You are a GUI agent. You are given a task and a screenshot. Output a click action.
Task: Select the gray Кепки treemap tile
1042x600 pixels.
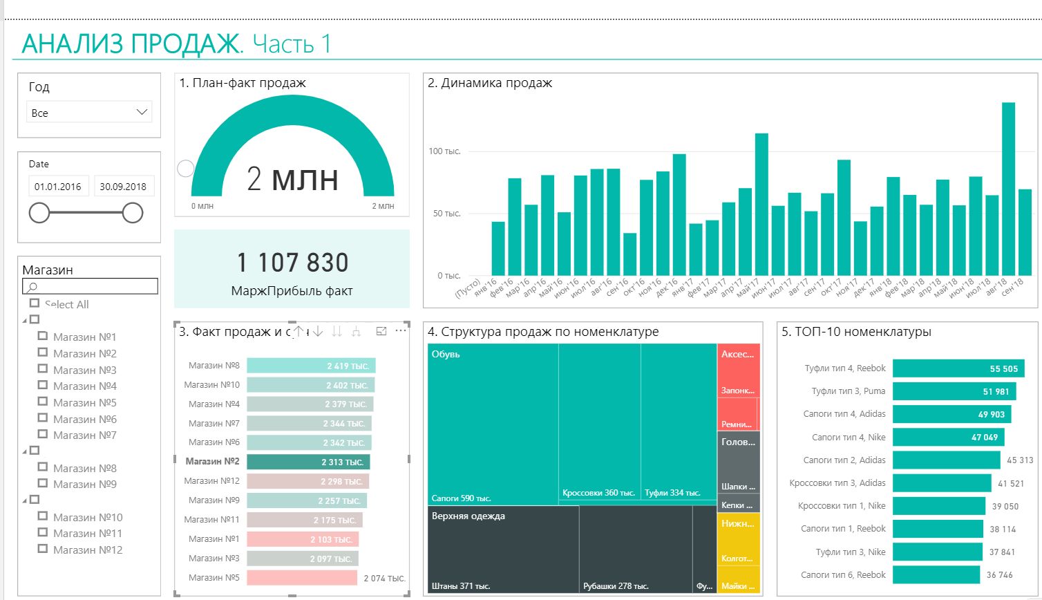pos(739,505)
